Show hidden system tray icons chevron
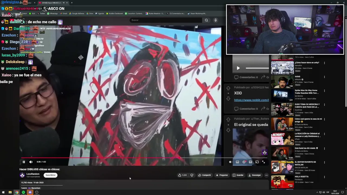Image resolution: width=347 pixels, height=195 pixels. (317, 192)
